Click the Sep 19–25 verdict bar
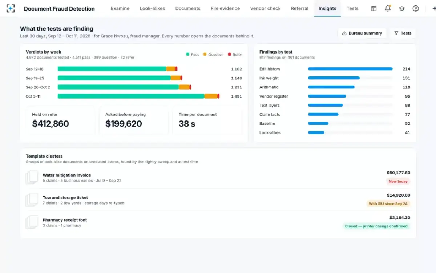This screenshot has height=273, width=436. point(120,78)
